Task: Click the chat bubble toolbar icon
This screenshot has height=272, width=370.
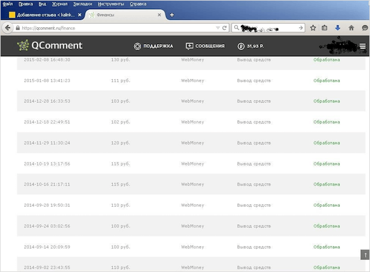Action: [365, 27]
